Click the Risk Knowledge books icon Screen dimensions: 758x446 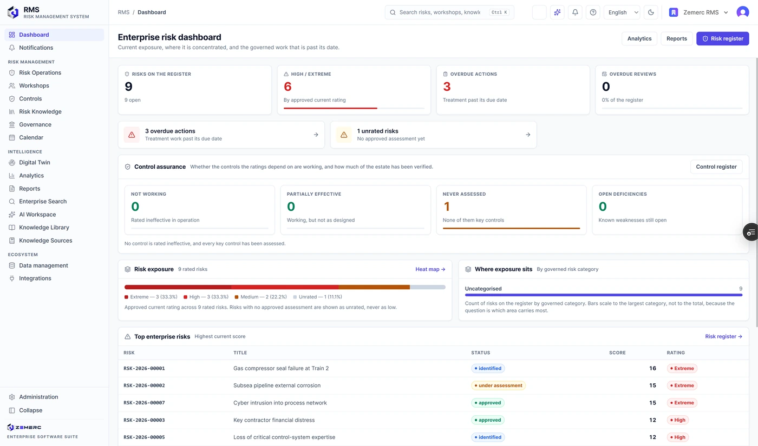pyautogui.click(x=12, y=112)
